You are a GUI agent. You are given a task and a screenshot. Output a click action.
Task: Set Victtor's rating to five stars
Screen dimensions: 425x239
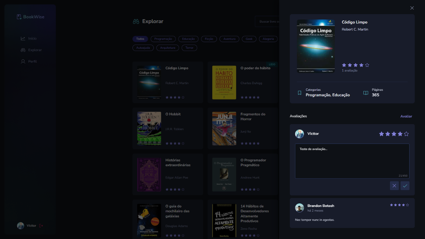[x=406, y=134]
